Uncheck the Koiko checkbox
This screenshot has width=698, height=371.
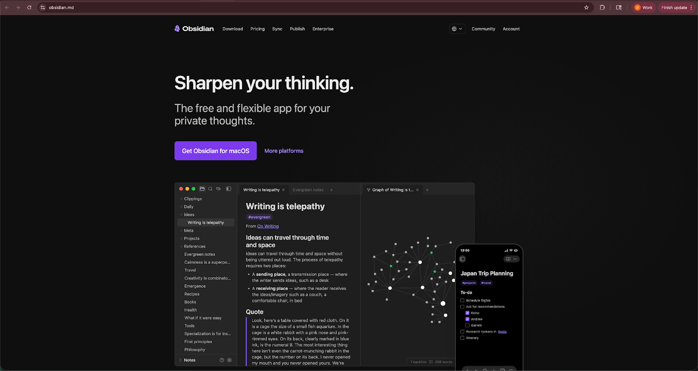click(x=468, y=313)
